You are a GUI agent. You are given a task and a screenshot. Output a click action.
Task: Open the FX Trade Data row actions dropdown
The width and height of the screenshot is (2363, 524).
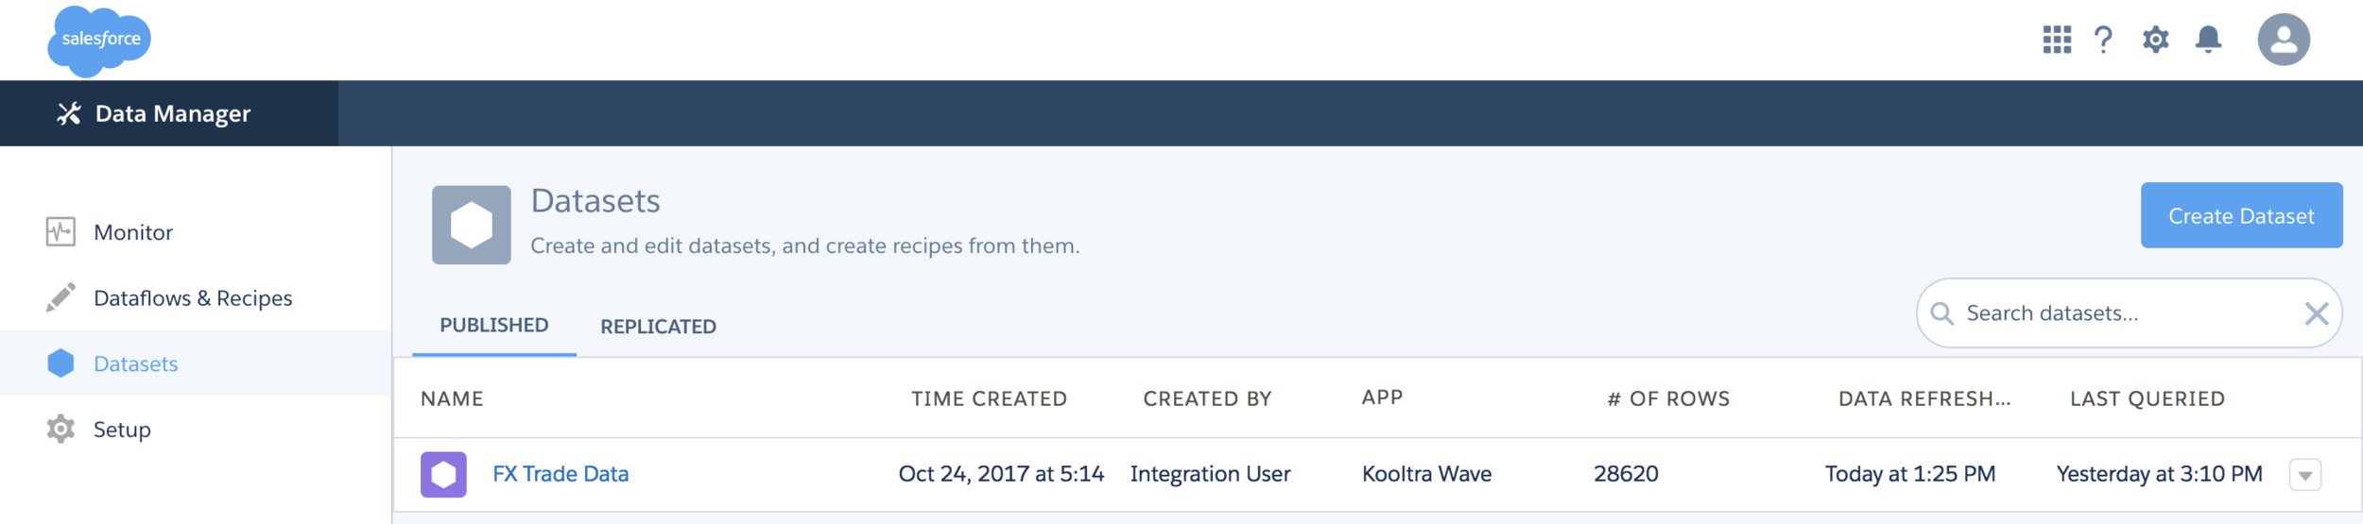click(2305, 475)
